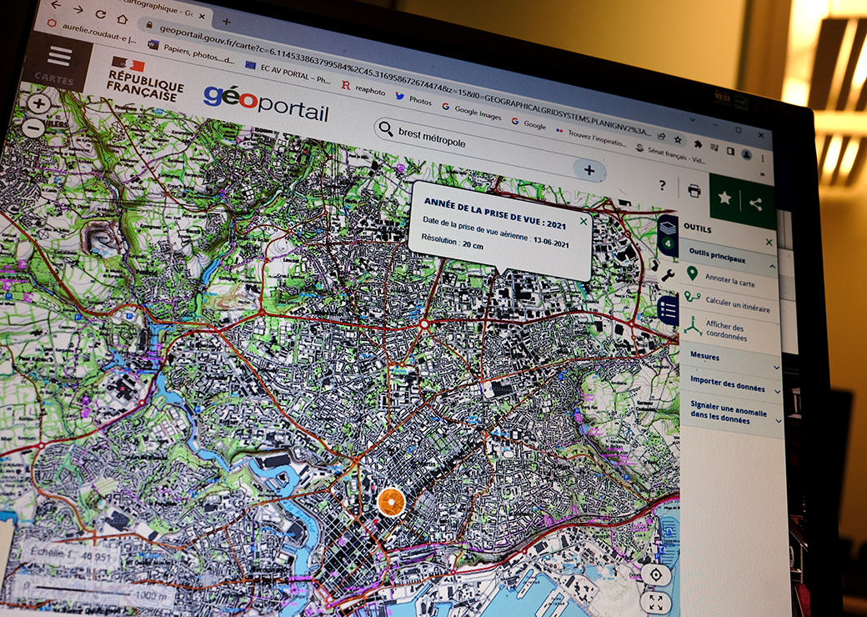The image size is (867, 617).
Task: Click the orange location marker on the map
Action: tap(391, 502)
